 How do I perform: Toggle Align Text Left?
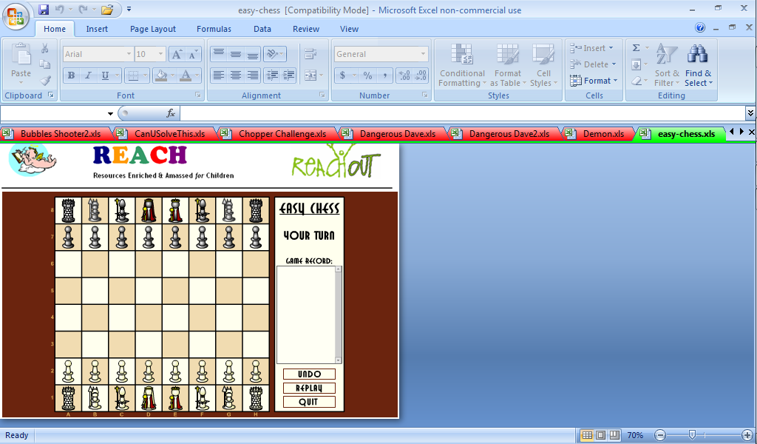(219, 75)
